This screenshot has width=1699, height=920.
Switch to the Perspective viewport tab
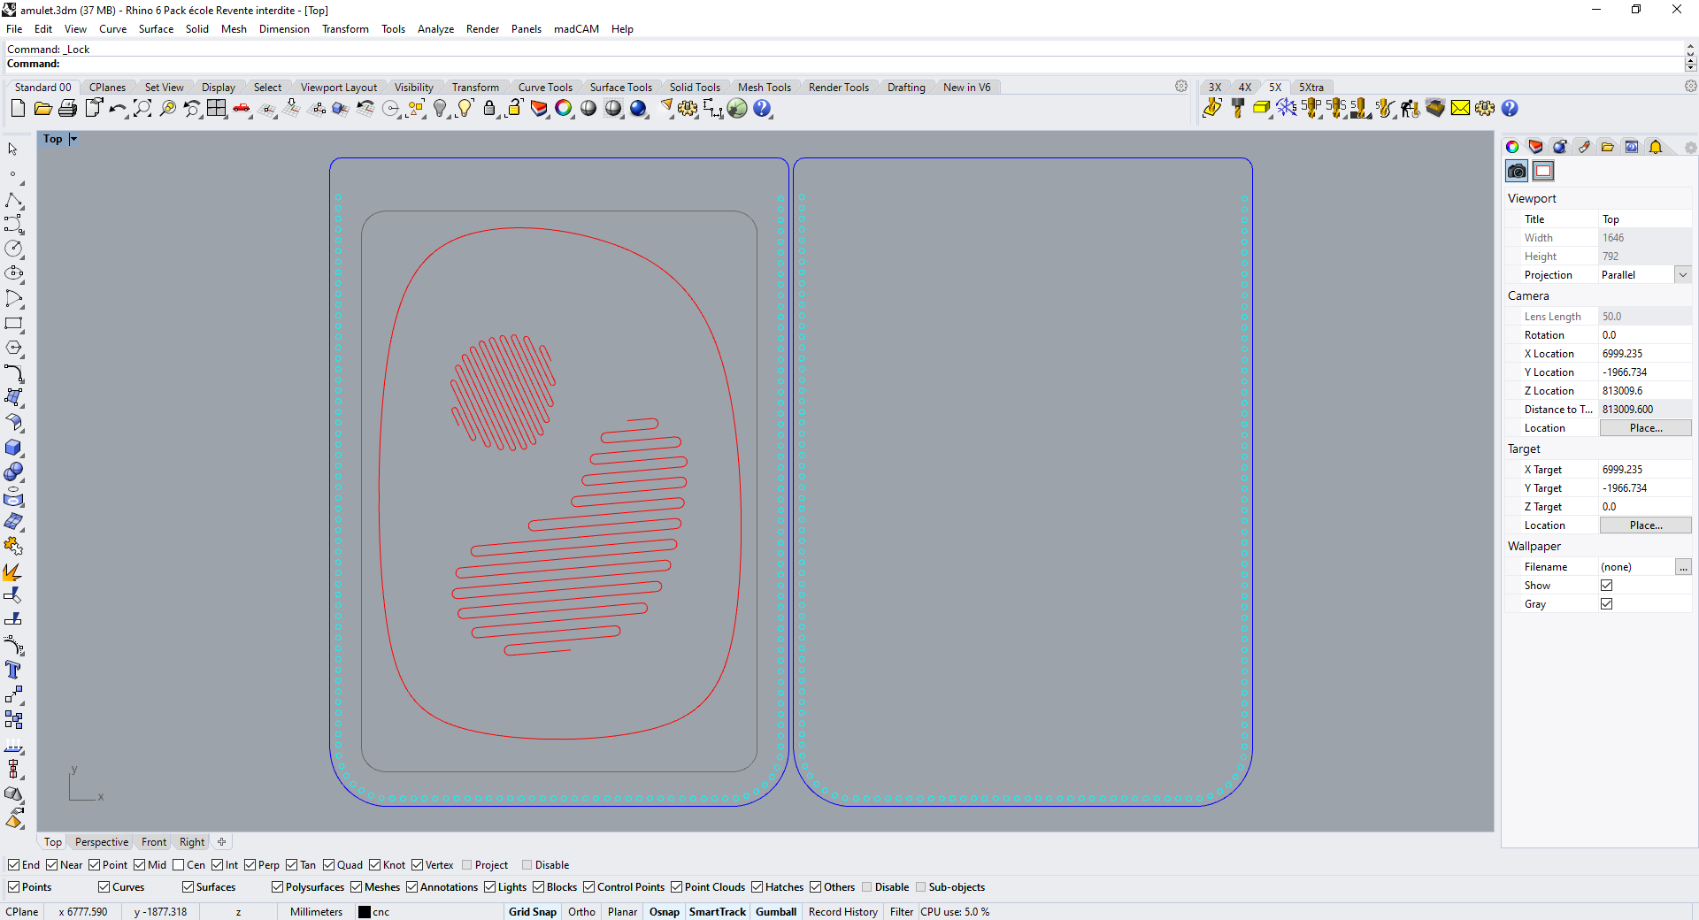tap(100, 841)
